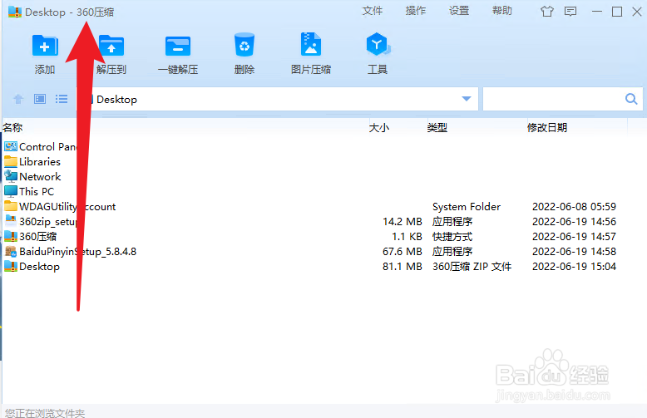Screen dimensions: 647x418
Task: Select the This PC monitor icon
Action: coord(11,191)
